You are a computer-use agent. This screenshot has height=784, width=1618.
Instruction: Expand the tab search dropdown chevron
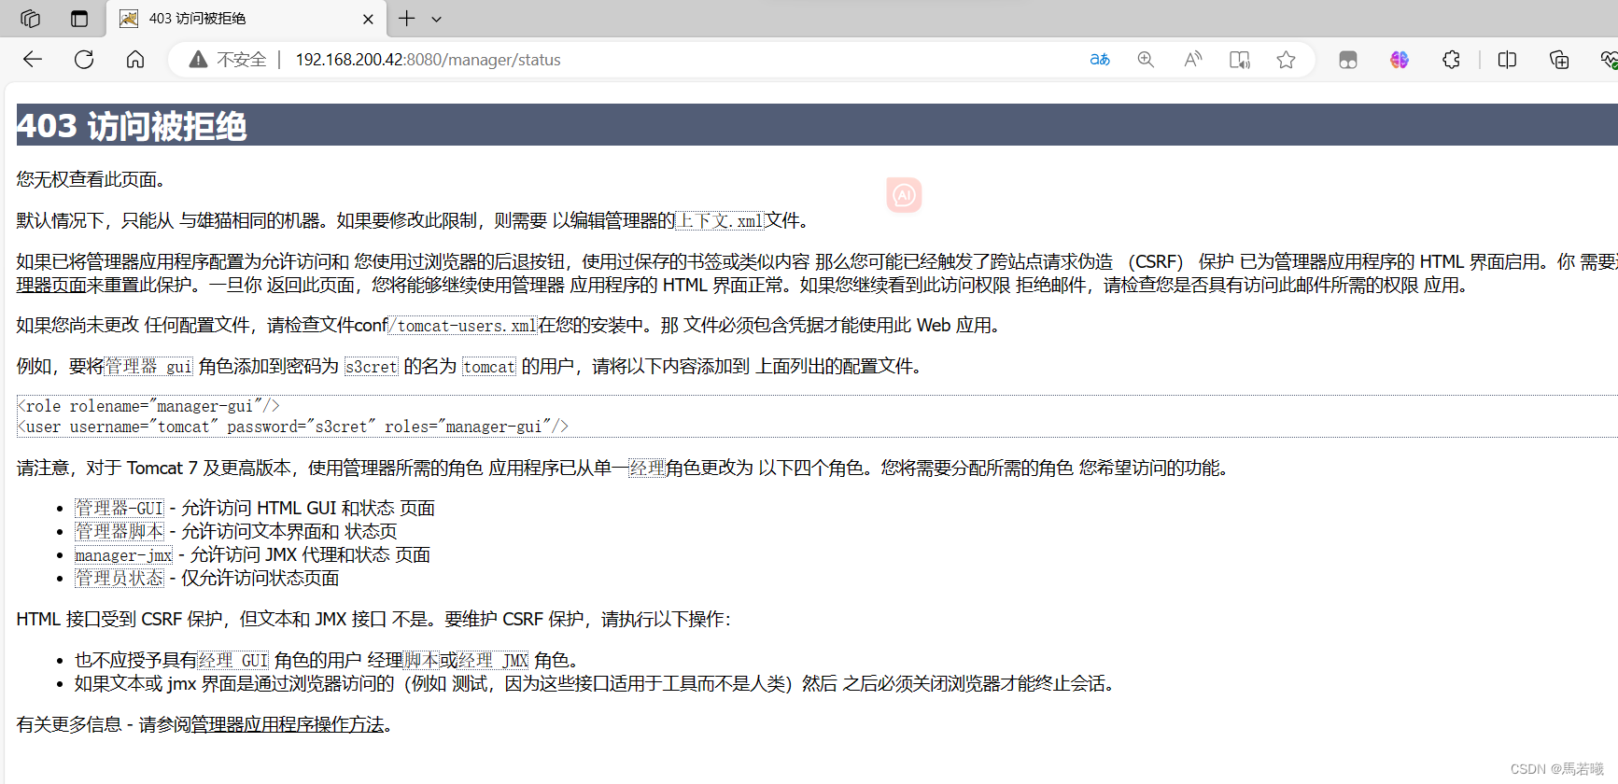pyautogui.click(x=436, y=19)
